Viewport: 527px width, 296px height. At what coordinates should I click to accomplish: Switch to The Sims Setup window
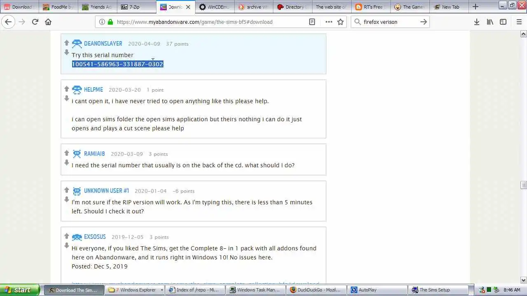(438, 290)
